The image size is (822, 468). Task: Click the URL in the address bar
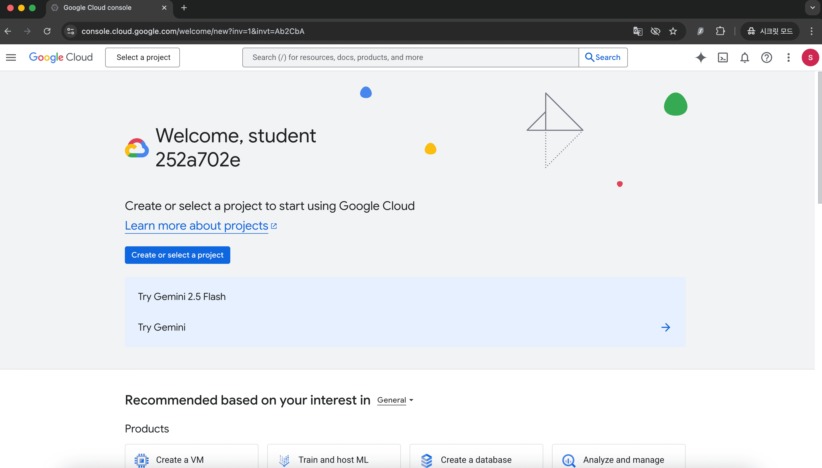(x=193, y=31)
